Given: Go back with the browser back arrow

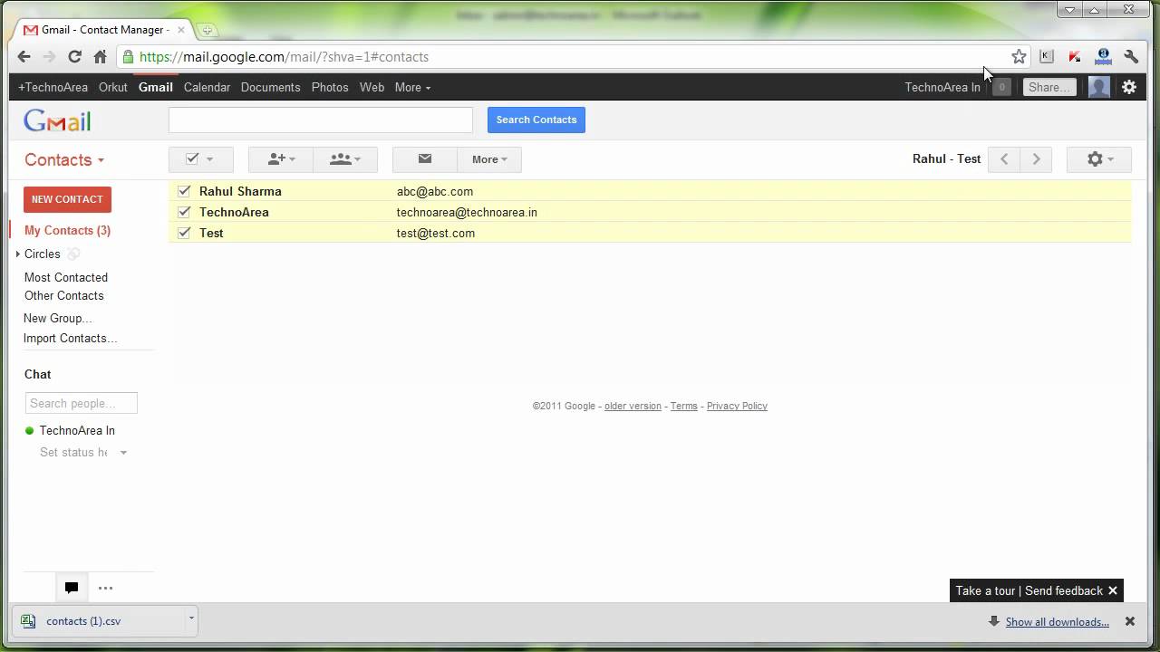Looking at the screenshot, I should coord(24,56).
